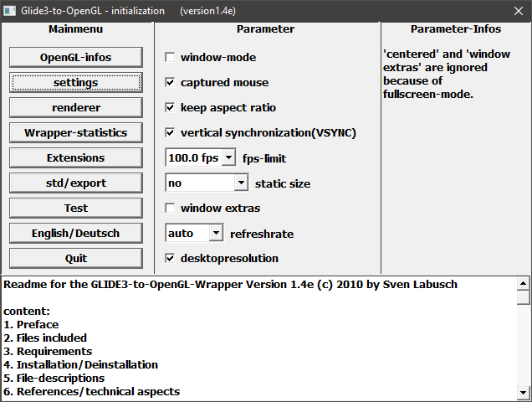Uncheck the desktopresolution checkbox
The width and height of the screenshot is (532, 402).
click(171, 259)
